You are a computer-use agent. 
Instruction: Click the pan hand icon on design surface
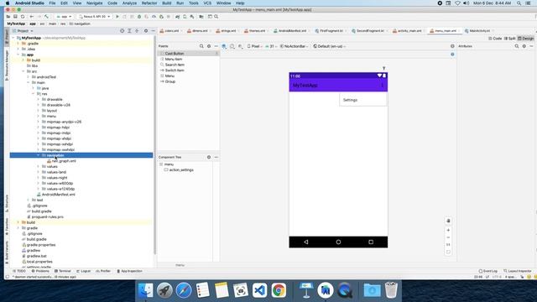(x=448, y=221)
